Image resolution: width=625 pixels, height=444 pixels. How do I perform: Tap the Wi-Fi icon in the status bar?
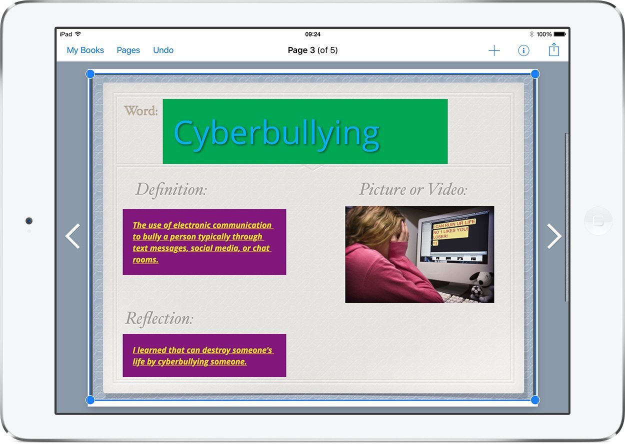[77, 34]
